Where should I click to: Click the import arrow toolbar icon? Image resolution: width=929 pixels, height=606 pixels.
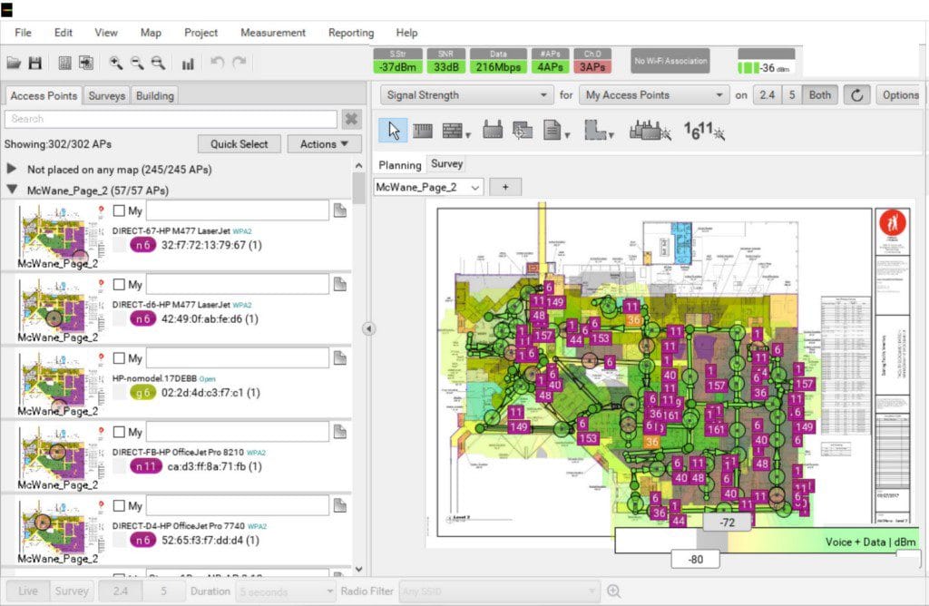tap(86, 63)
